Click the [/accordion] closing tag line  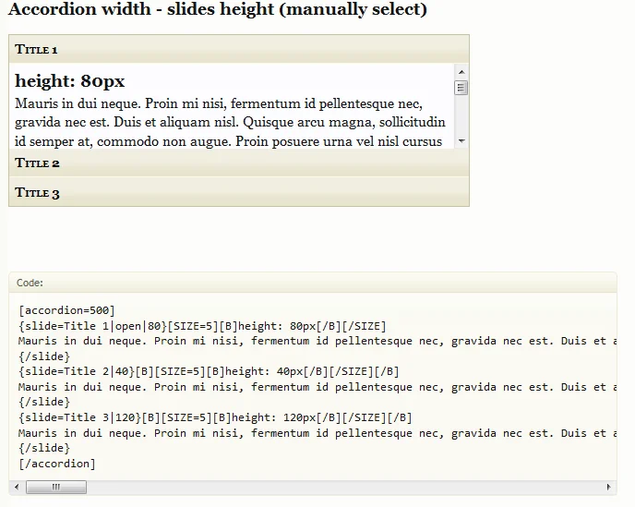57,464
